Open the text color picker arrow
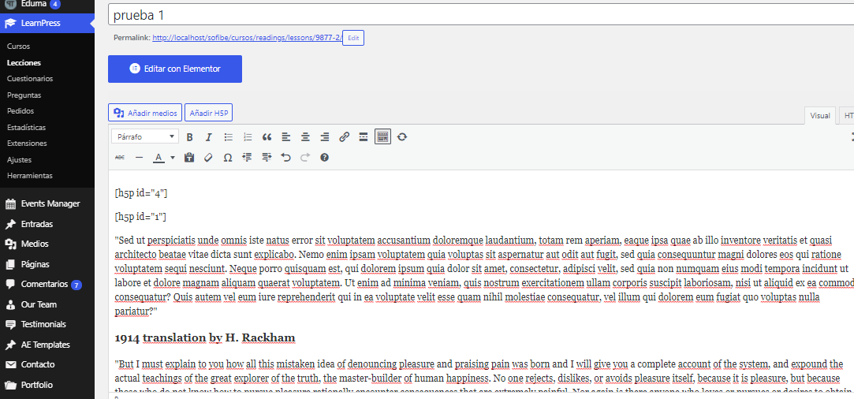The image size is (854, 399). tap(173, 158)
